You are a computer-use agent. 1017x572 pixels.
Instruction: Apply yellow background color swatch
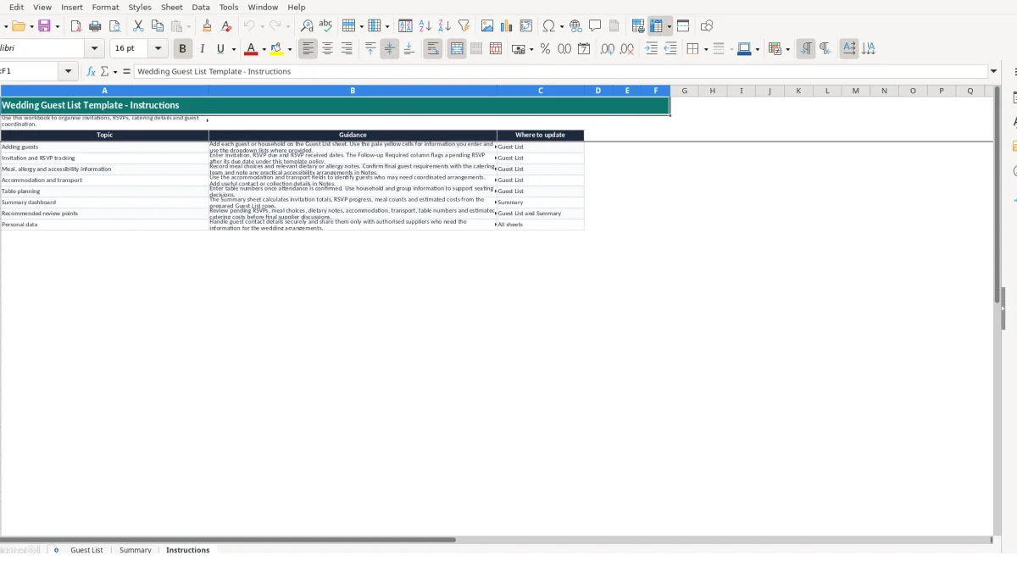(x=277, y=49)
